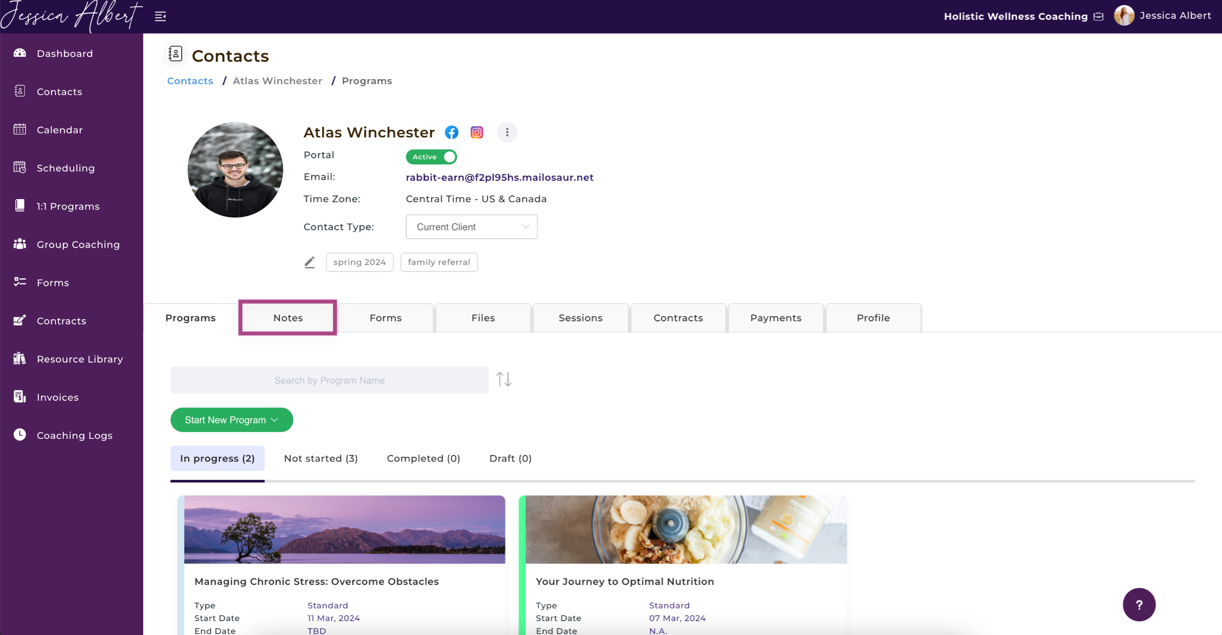Click the briefcase icon beside Holistic Wellness Coaching

(x=1098, y=16)
